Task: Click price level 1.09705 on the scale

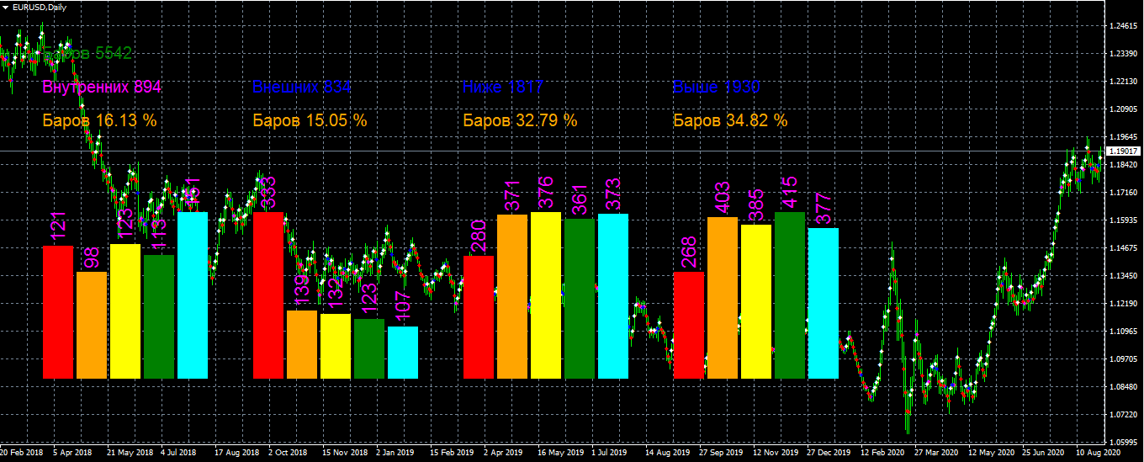Action: (1124, 359)
